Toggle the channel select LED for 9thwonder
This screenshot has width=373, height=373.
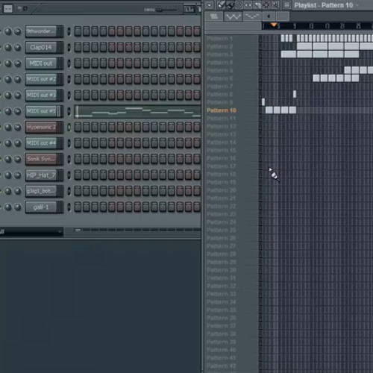pyautogui.click(x=69, y=31)
